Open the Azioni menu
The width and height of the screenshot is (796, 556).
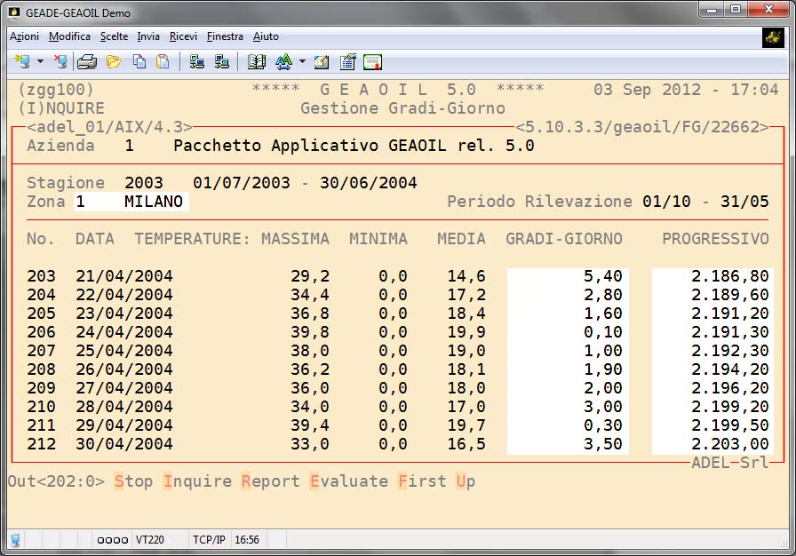click(24, 36)
